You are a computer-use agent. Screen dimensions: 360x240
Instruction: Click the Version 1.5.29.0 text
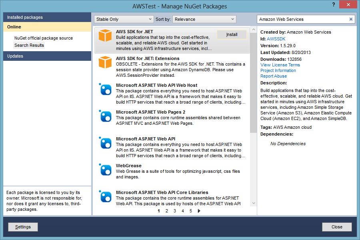[x=278, y=46]
